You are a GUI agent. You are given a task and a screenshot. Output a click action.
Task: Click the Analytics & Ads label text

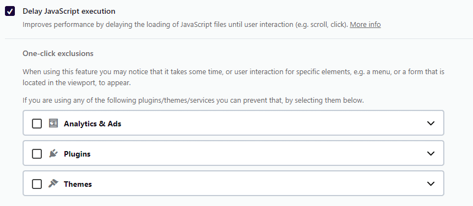(93, 124)
